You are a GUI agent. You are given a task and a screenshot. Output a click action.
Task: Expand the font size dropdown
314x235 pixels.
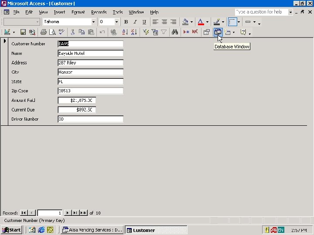[116, 22]
